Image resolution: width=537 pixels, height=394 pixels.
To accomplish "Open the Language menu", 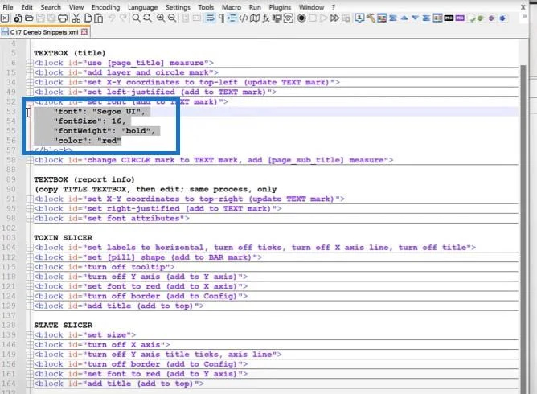I will [142, 7].
